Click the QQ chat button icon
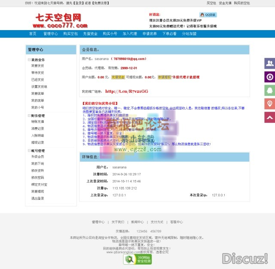The height and width of the screenshot is (269, 275). point(208,15)
